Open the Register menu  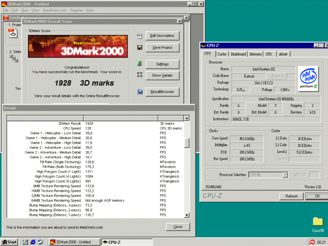pos(76,10)
